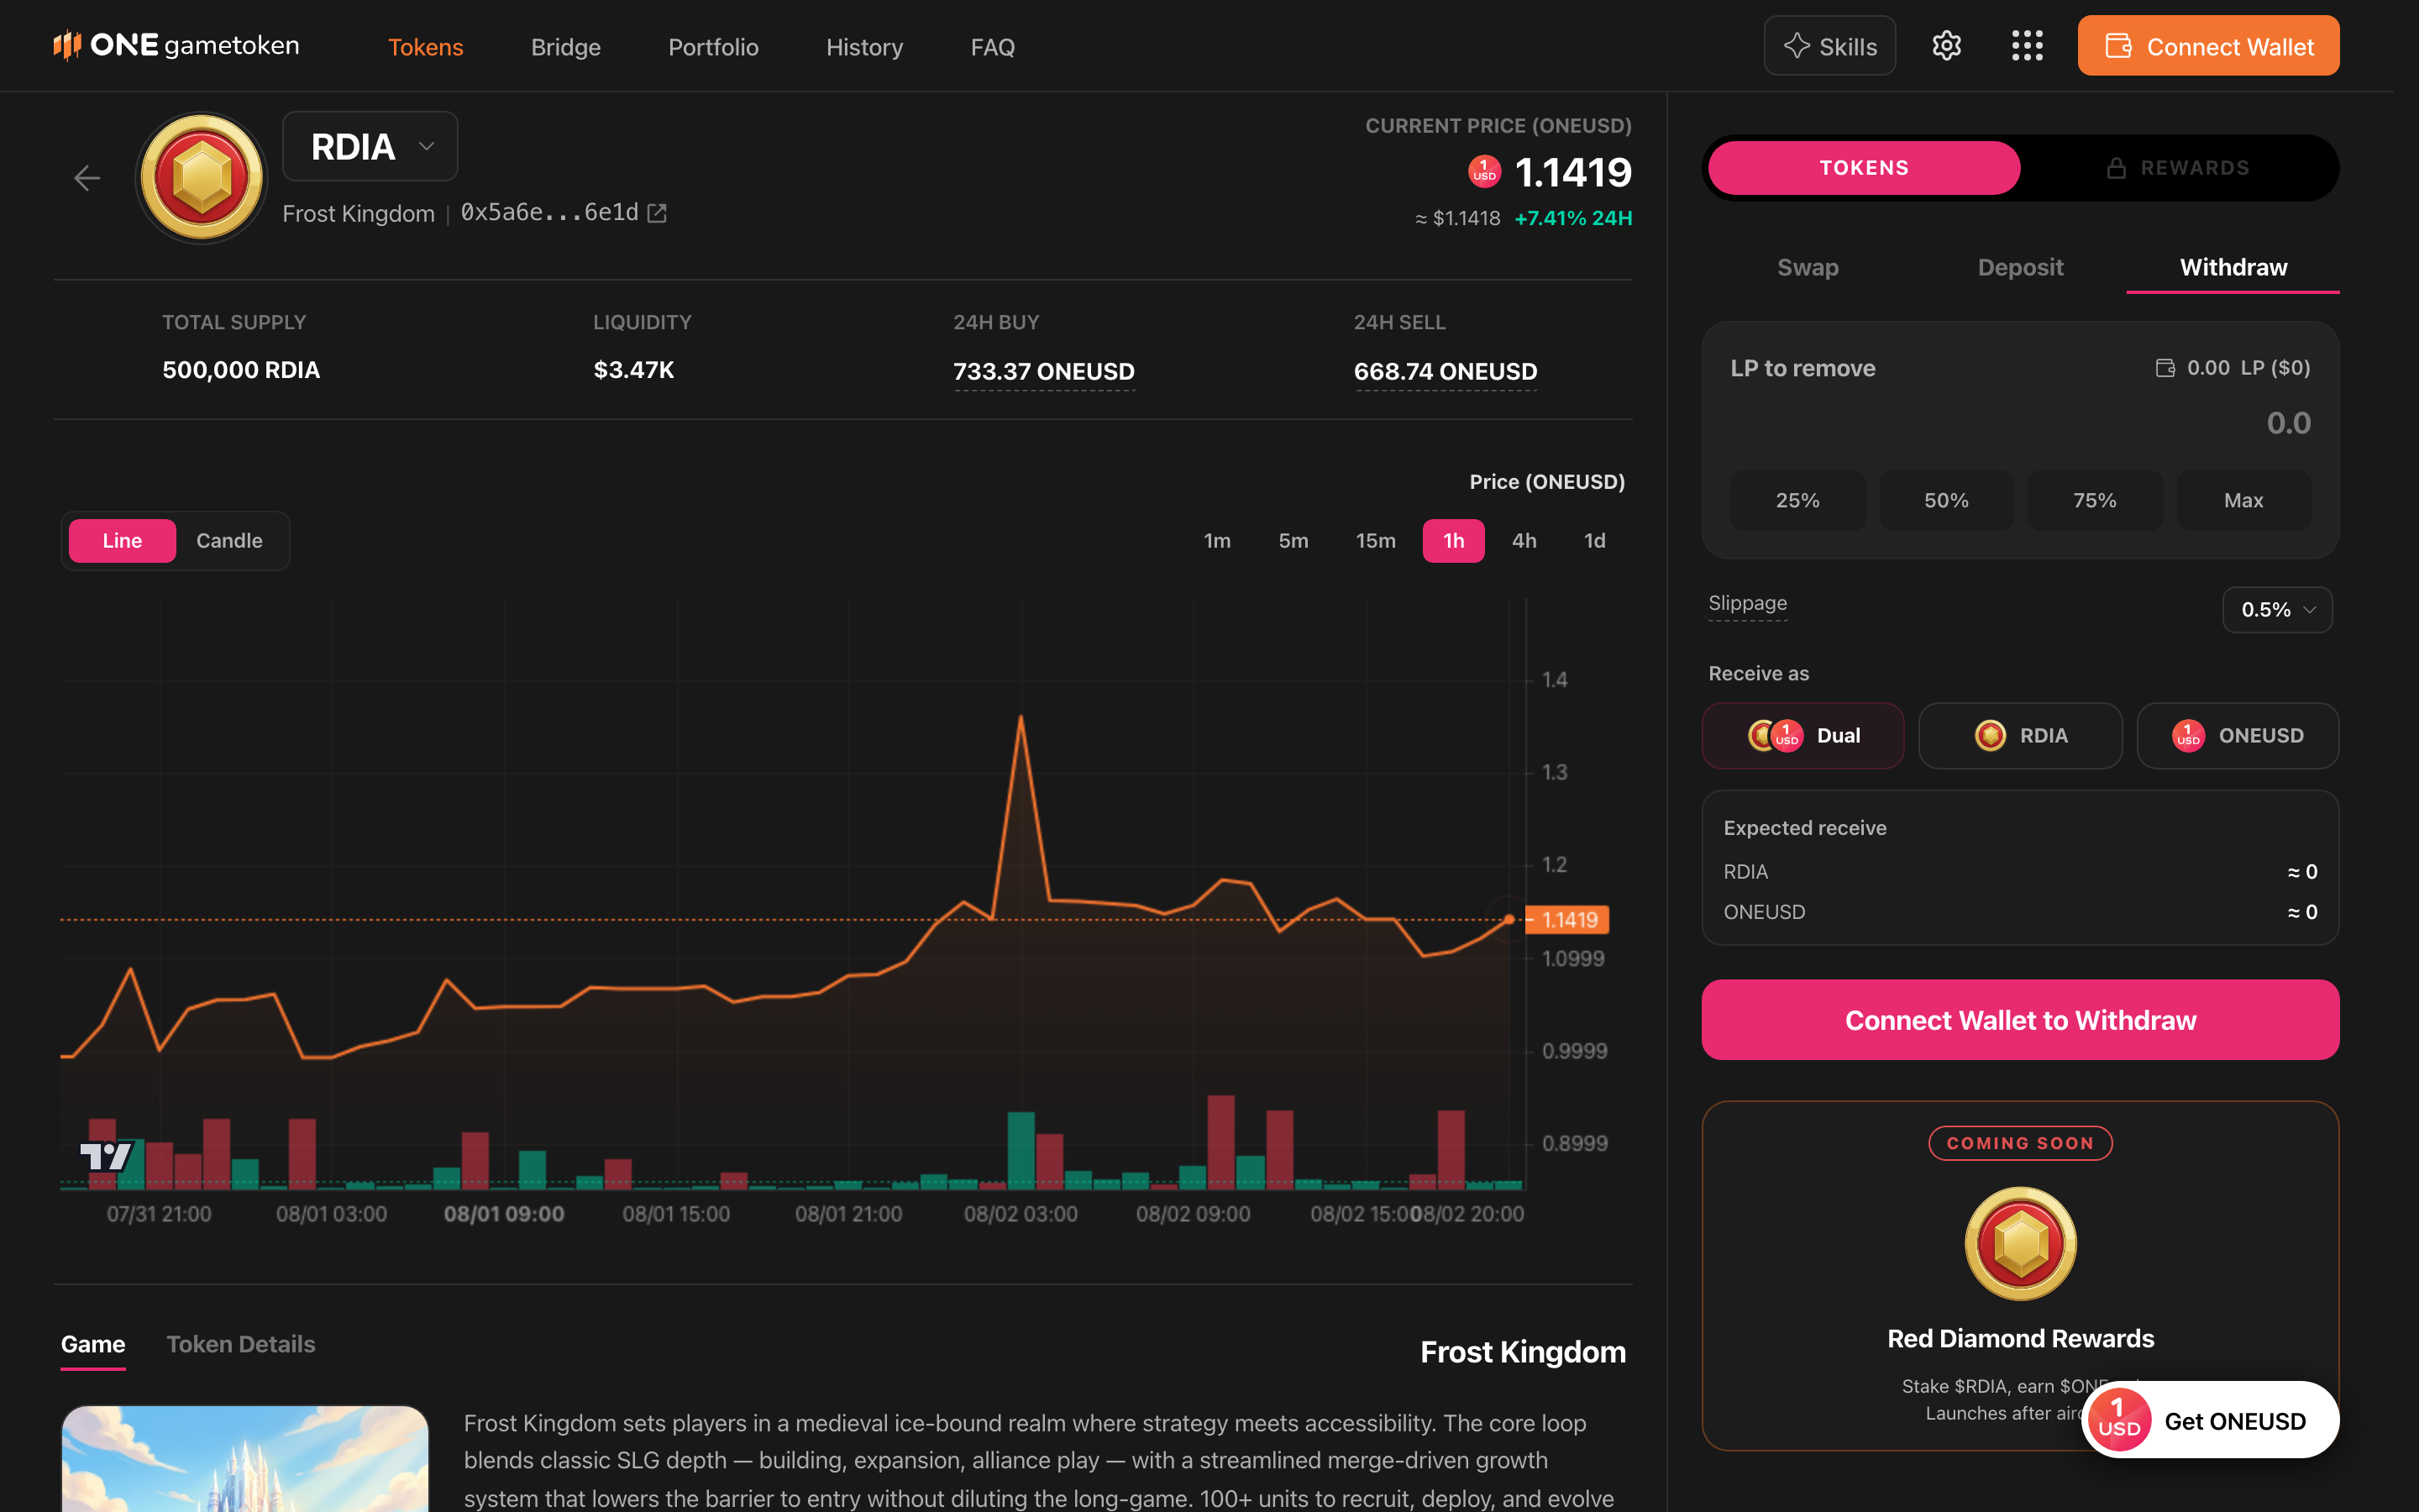Select 75% LP amount
This screenshot has width=2419, height=1512.
[2094, 500]
